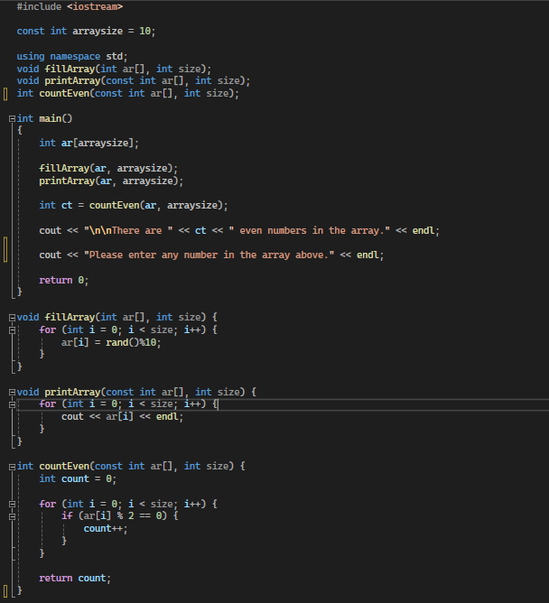Collapse the void fillArray function definition
Viewport: 549px width, 603px height.
(x=12, y=317)
